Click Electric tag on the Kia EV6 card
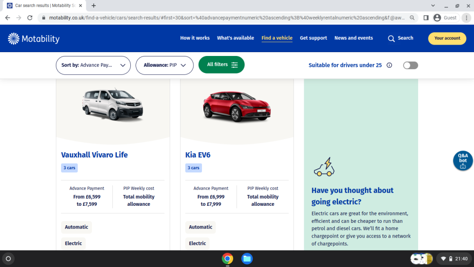This screenshot has width=474, height=267. click(197, 243)
